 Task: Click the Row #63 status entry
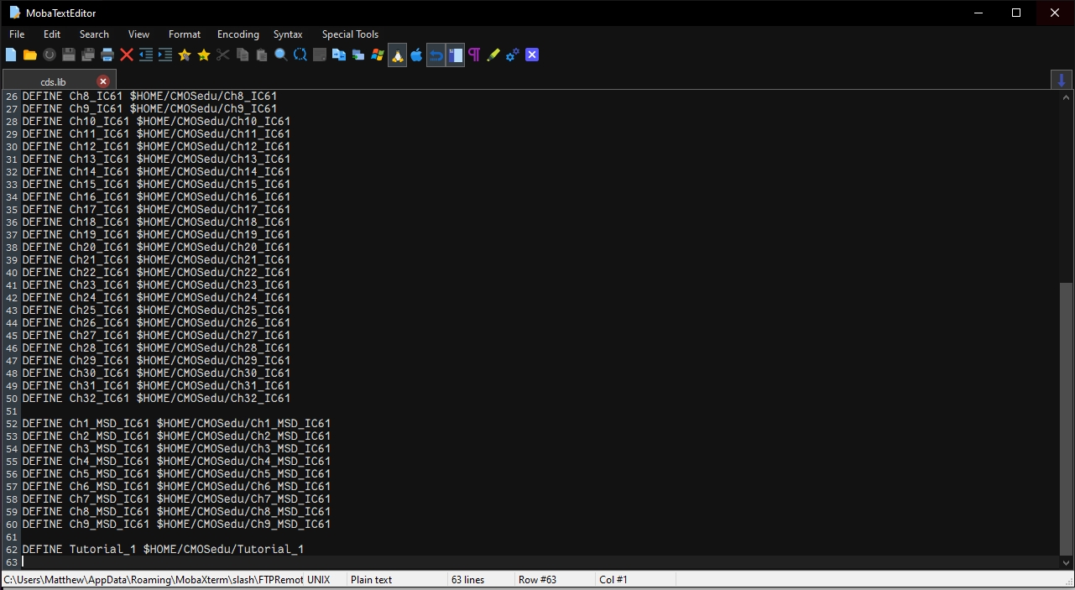point(537,580)
